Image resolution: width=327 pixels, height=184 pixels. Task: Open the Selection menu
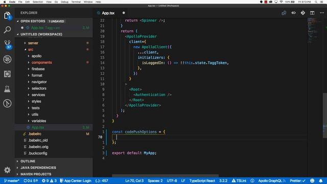pos(38,2)
